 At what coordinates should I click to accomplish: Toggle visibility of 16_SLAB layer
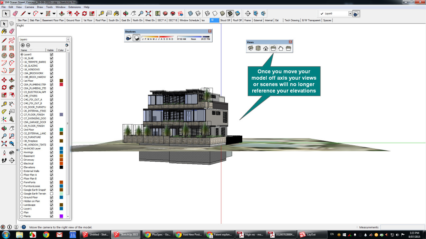[52, 58]
